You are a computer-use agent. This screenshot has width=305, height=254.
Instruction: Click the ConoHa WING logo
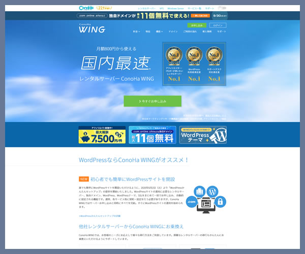(92, 28)
